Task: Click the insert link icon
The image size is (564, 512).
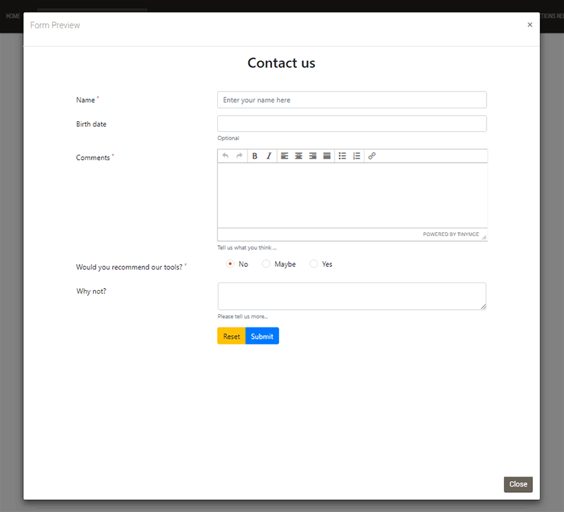Action: [372, 156]
